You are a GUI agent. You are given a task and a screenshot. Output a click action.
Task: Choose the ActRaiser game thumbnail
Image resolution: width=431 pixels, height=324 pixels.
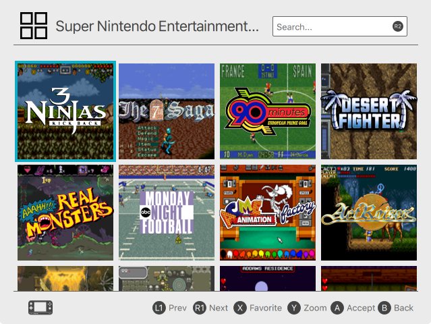pos(369,213)
